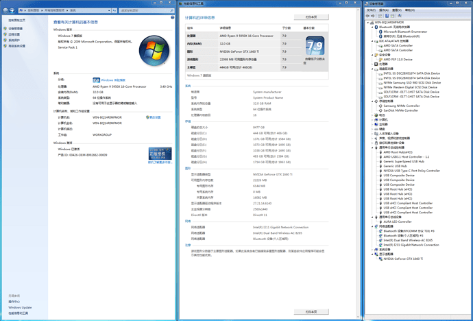Click the magnifier icon in the control panel search box
The width and height of the screenshot is (473, 321).
click(172, 10)
